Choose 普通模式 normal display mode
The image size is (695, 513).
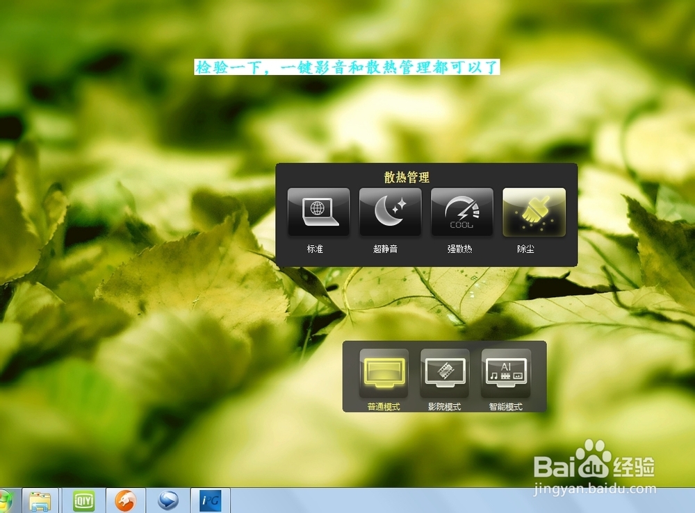[x=384, y=373]
